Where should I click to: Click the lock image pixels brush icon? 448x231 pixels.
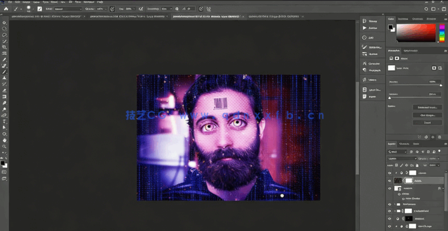click(402, 165)
